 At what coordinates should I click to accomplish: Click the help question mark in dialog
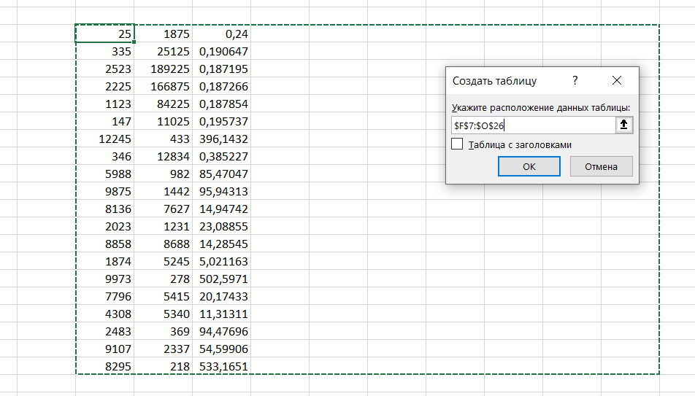pyautogui.click(x=575, y=80)
